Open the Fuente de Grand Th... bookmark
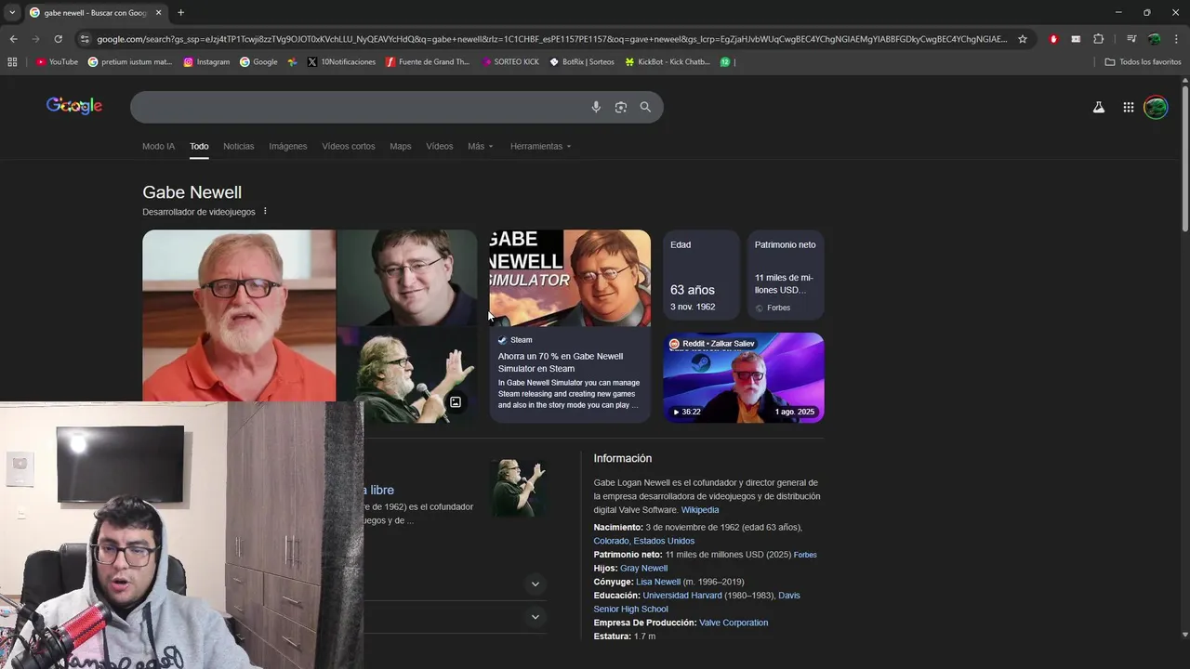Viewport: 1190px width, 669px height. click(x=428, y=62)
